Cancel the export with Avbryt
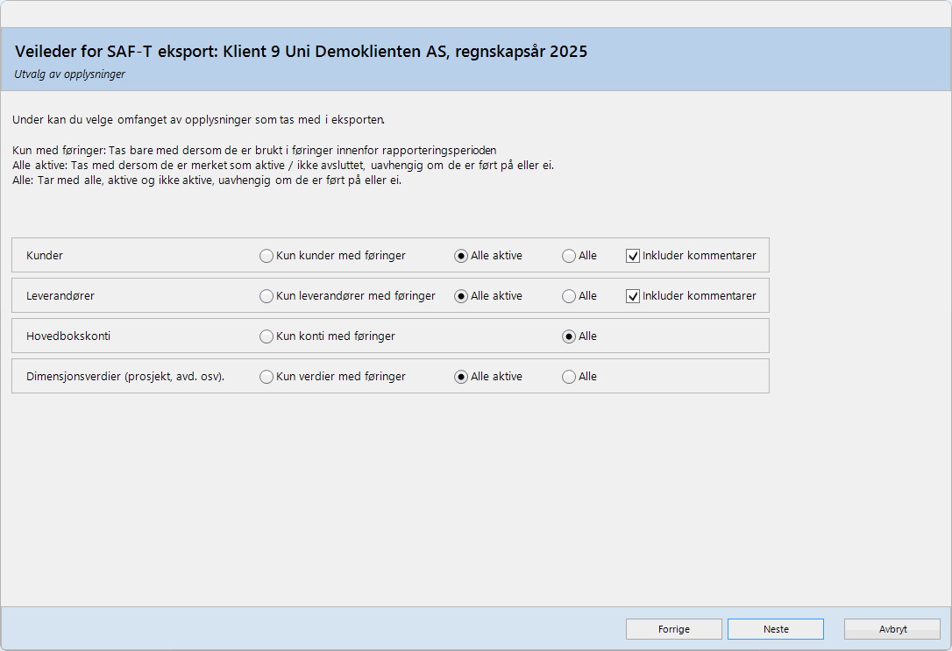 pos(892,629)
